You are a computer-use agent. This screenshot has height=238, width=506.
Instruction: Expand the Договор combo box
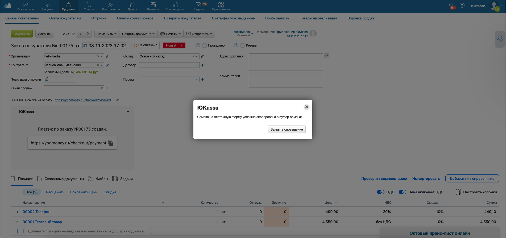pyautogui.click(x=197, y=65)
